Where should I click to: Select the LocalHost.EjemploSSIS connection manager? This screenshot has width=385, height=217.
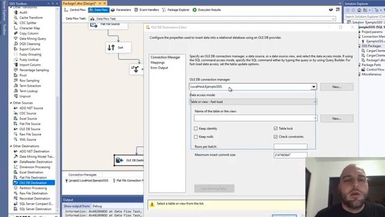point(87,181)
